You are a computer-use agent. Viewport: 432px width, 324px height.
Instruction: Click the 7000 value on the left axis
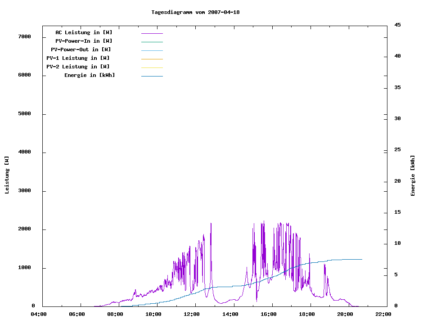point(25,36)
